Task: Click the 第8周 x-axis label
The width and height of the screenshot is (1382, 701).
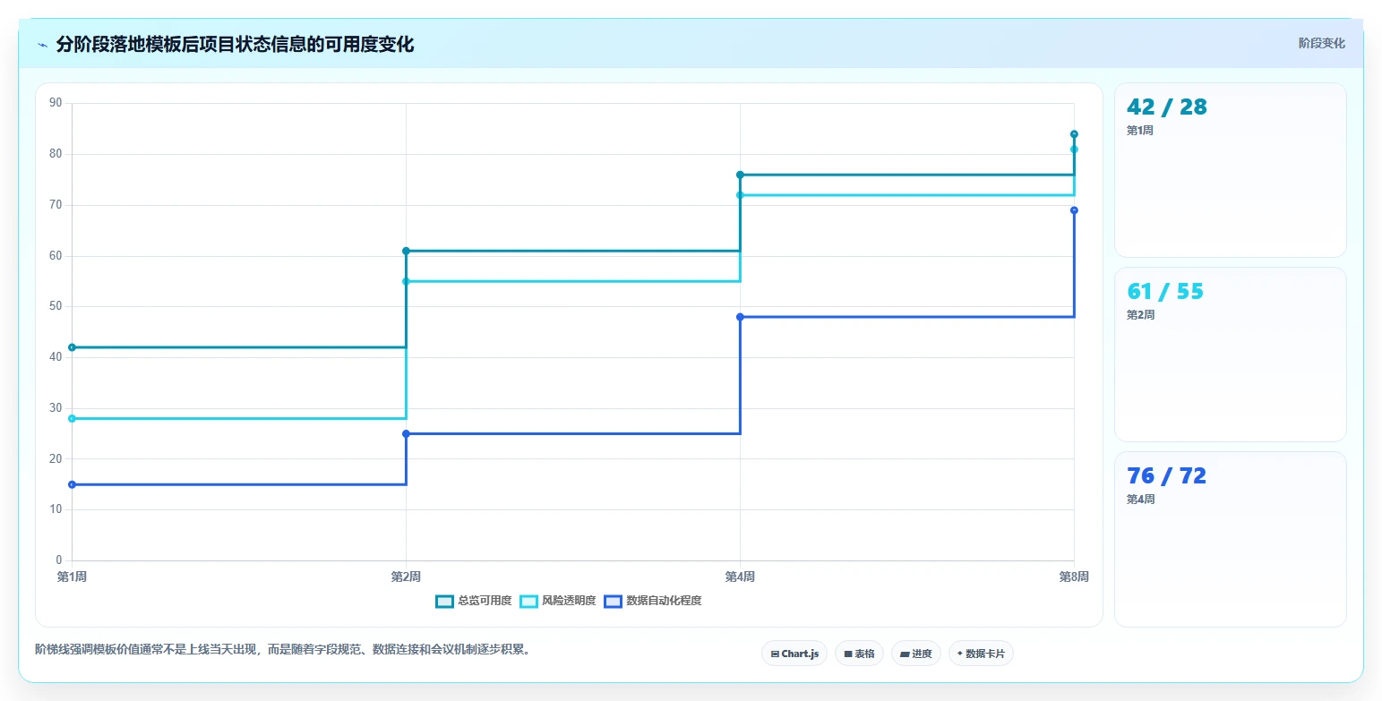Action: pos(1074,577)
